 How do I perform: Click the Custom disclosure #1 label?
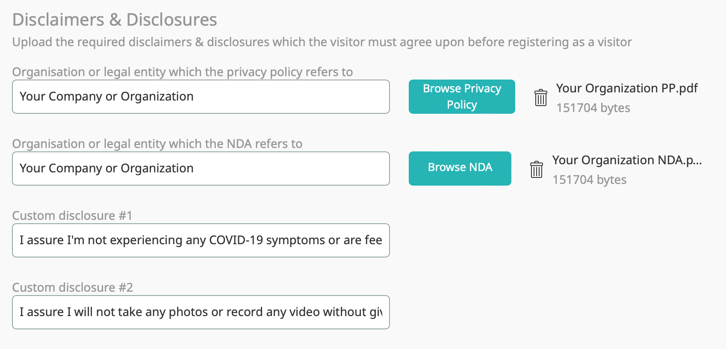click(x=72, y=216)
